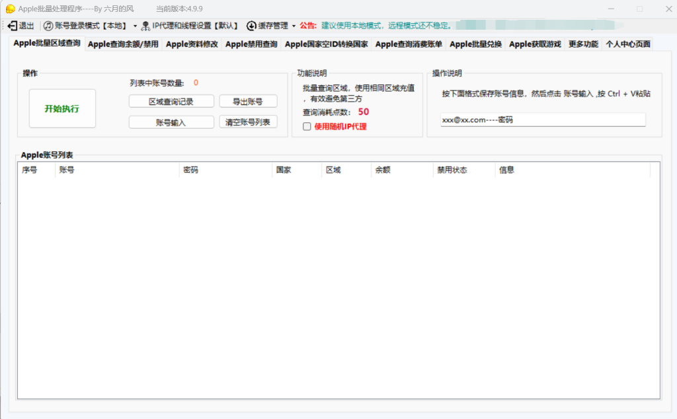Click the 清空账号列表 button
The height and width of the screenshot is (419, 677).
point(248,122)
